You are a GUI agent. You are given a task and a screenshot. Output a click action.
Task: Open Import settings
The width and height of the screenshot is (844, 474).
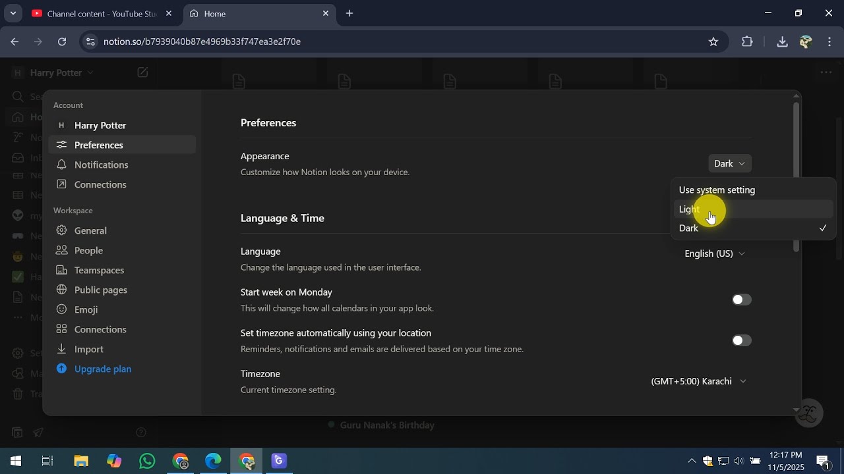122,349
